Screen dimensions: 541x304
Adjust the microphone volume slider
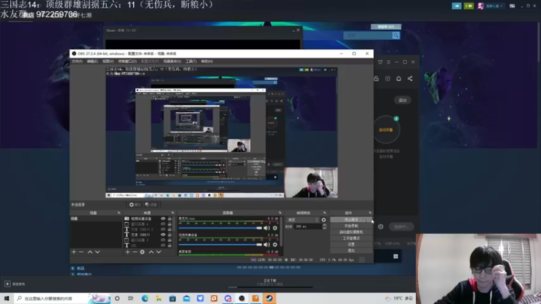220,228
